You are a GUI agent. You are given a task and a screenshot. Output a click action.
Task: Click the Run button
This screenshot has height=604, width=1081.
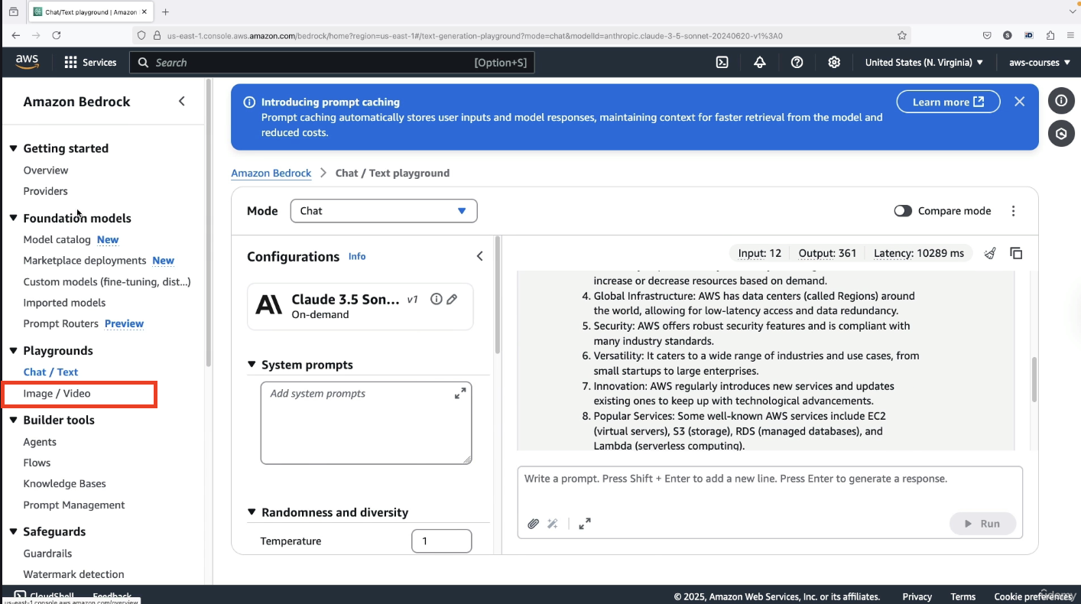[983, 524]
